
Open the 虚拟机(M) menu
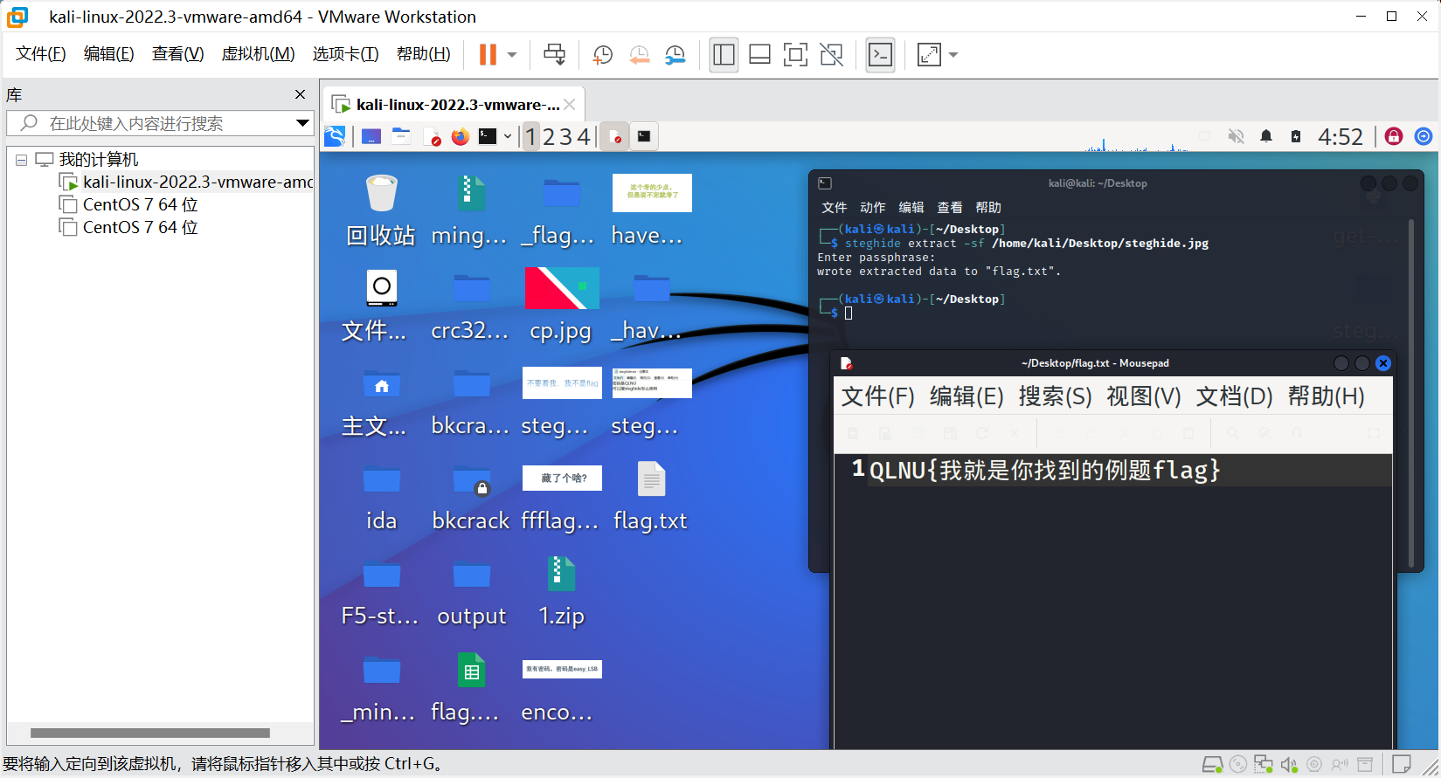pyautogui.click(x=258, y=54)
